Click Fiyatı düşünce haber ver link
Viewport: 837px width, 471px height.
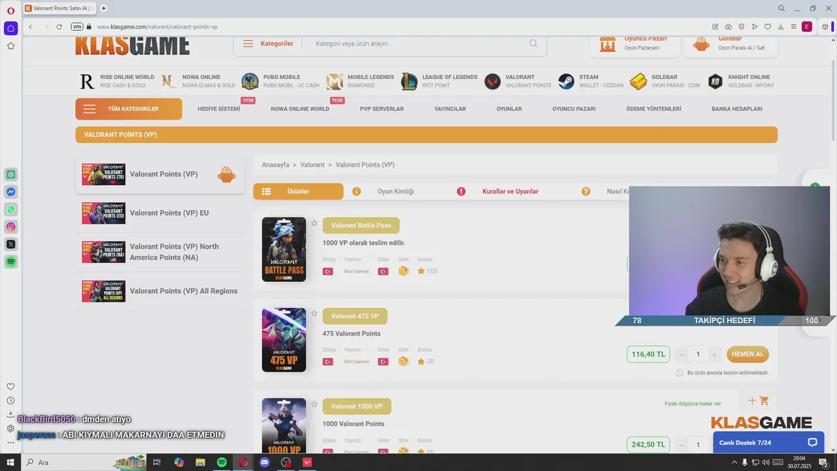[x=692, y=404]
